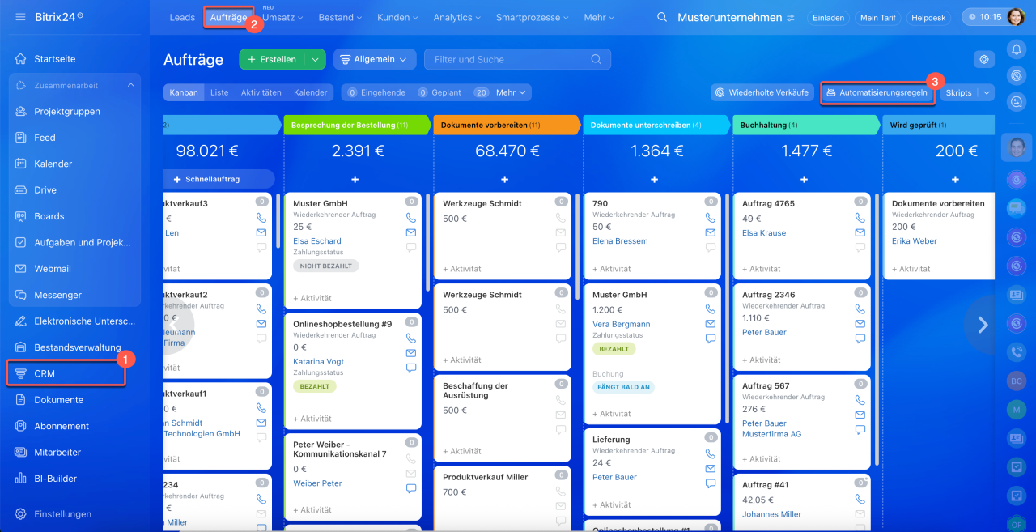Open chat bubble icon in right sidebar
The height and width of the screenshot is (532, 1036).
click(1017, 208)
